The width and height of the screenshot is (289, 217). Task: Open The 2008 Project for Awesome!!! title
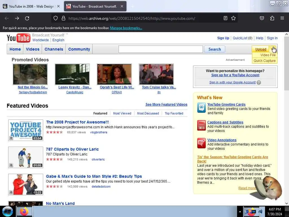(x=77, y=122)
